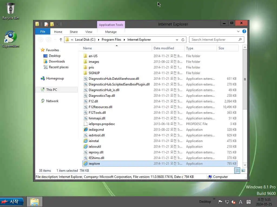Open the Start (시작) button
This screenshot has width=277, height=207.
tap(12, 202)
